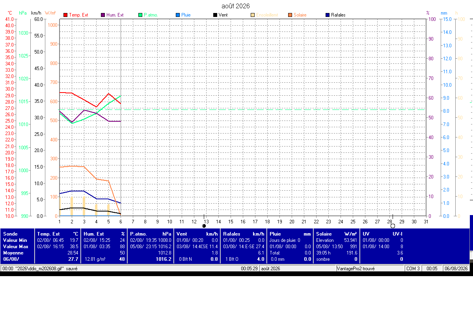The width and height of the screenshot is (473, 310).
Task: Click the 'Sonde' row header
Action: click(x=10, y=234)
